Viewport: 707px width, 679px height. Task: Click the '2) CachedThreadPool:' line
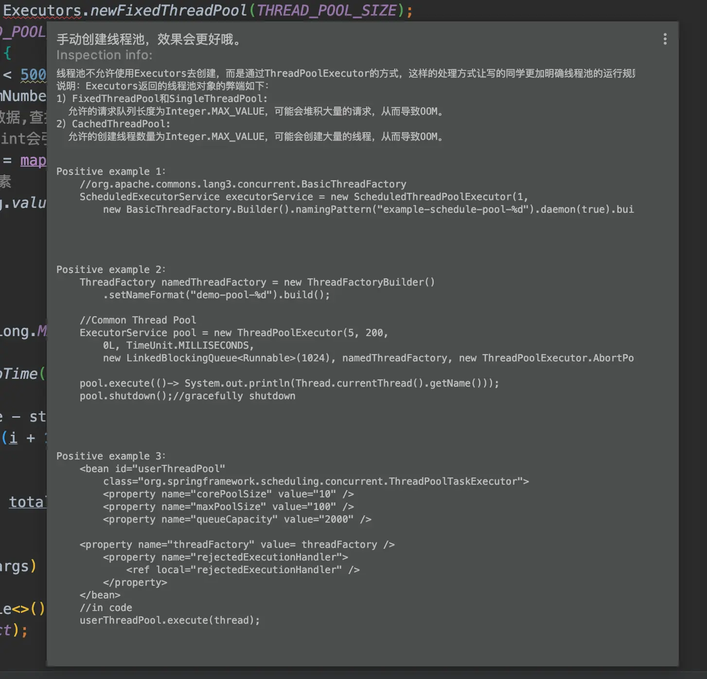(x=113, y=124)
